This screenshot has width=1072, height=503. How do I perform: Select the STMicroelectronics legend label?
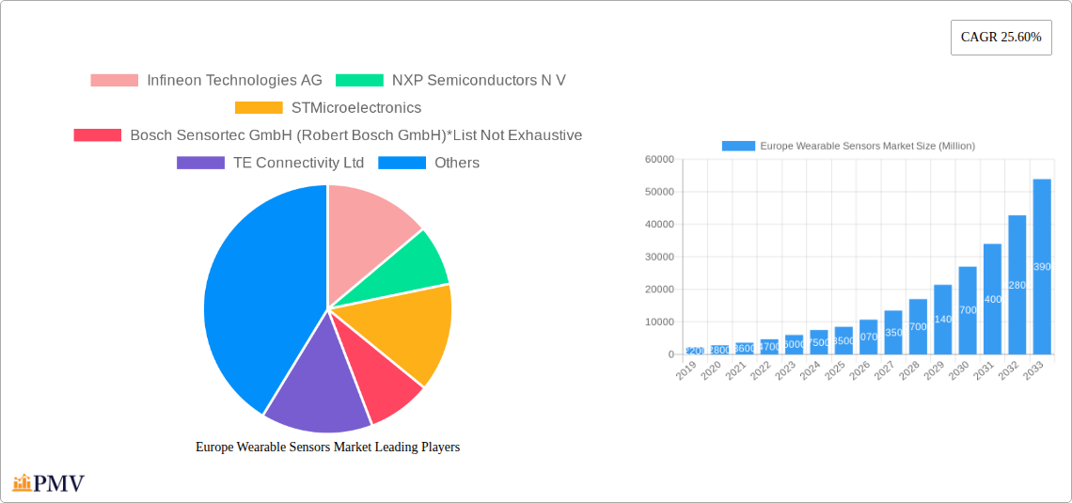pyautogui.click(x=356, y=107)
